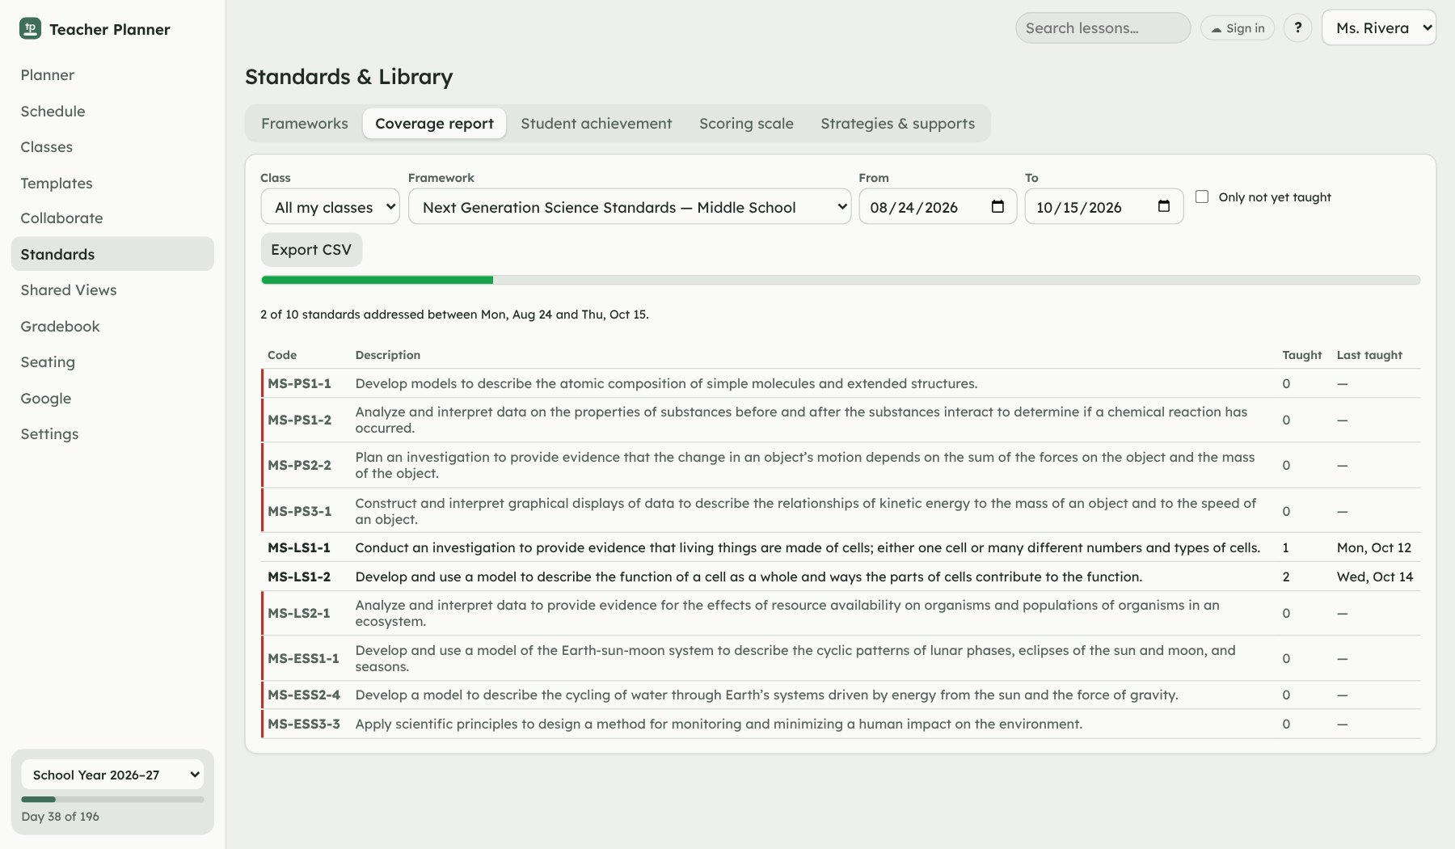Click the green standards coverage progress bar

click(841, 280)
